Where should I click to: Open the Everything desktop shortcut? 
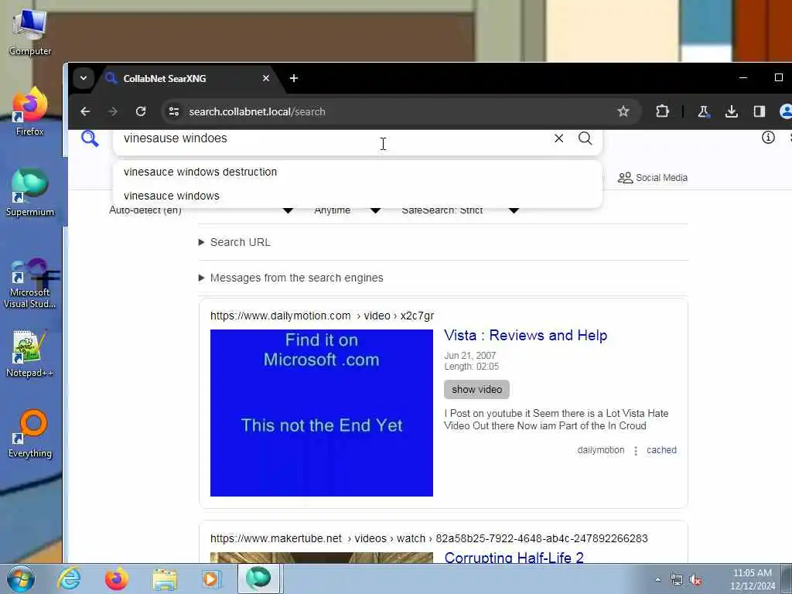pyautogui.click(x=30, y=435)
